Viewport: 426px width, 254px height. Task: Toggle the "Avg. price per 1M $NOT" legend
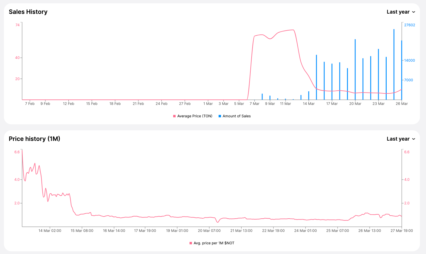tap(214, 243)
